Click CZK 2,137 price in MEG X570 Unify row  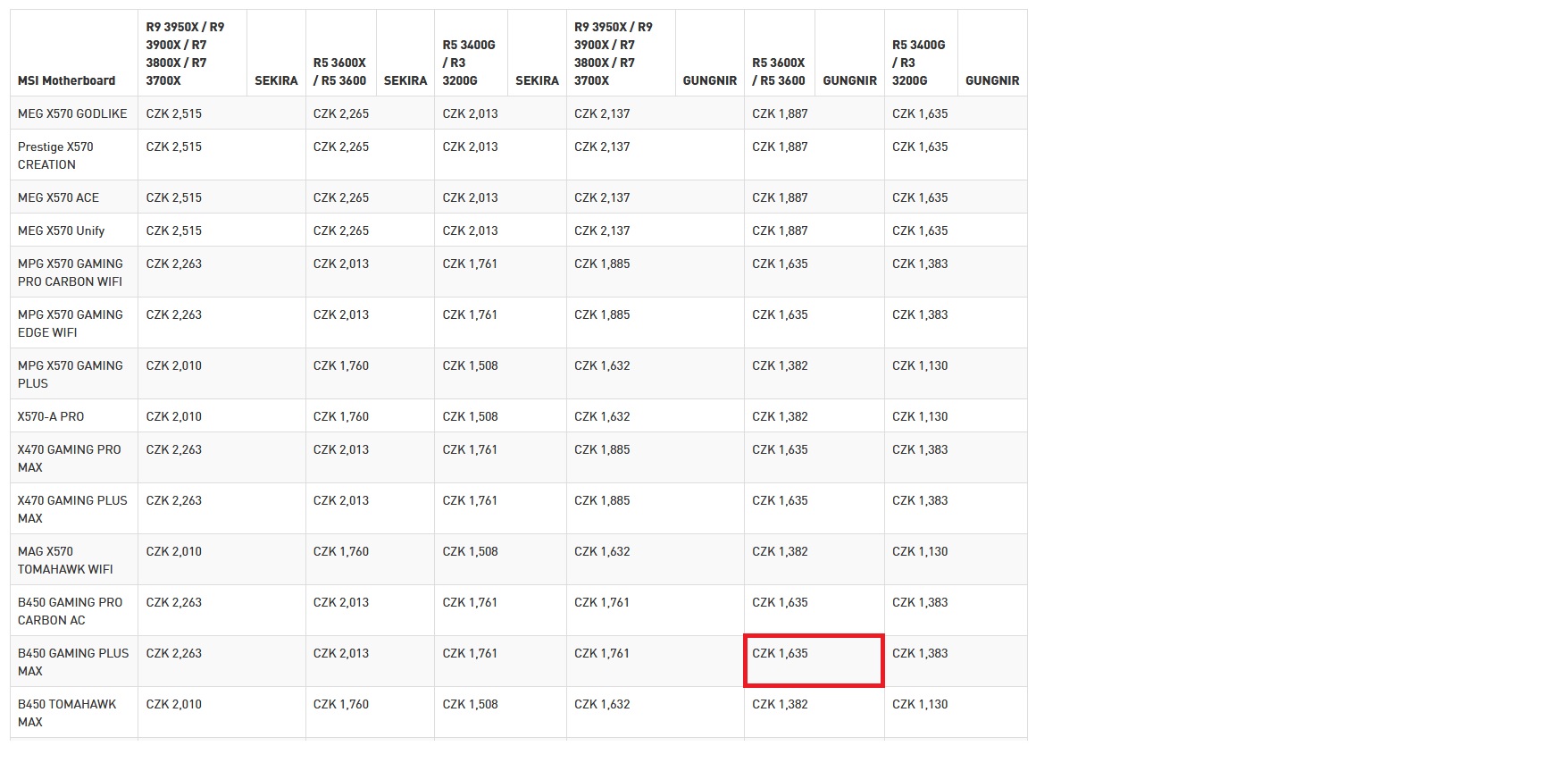tap(602, 230)
